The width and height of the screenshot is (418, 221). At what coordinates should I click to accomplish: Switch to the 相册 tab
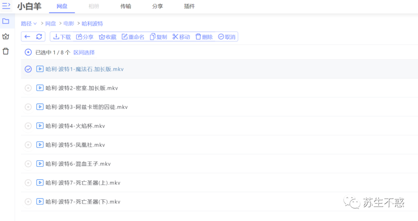tap(94, 7)
